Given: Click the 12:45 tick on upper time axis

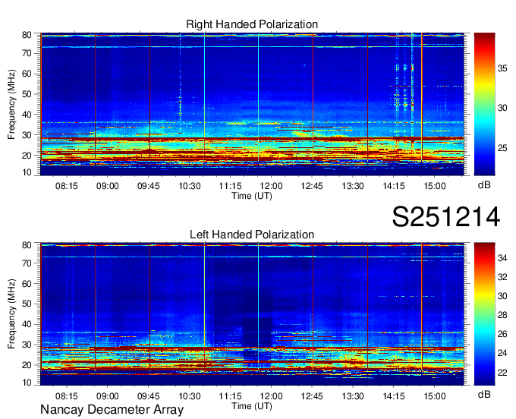Looking at the screenshot, I should coord(313,185).
